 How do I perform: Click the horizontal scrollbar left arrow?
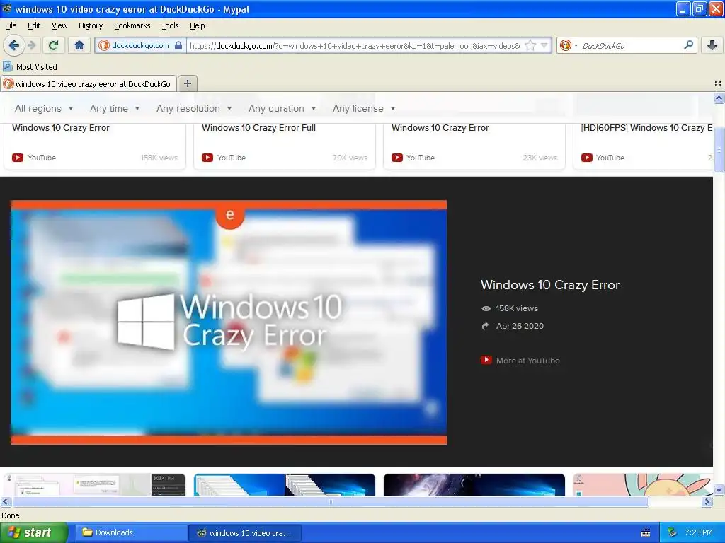tap(5, 501)
